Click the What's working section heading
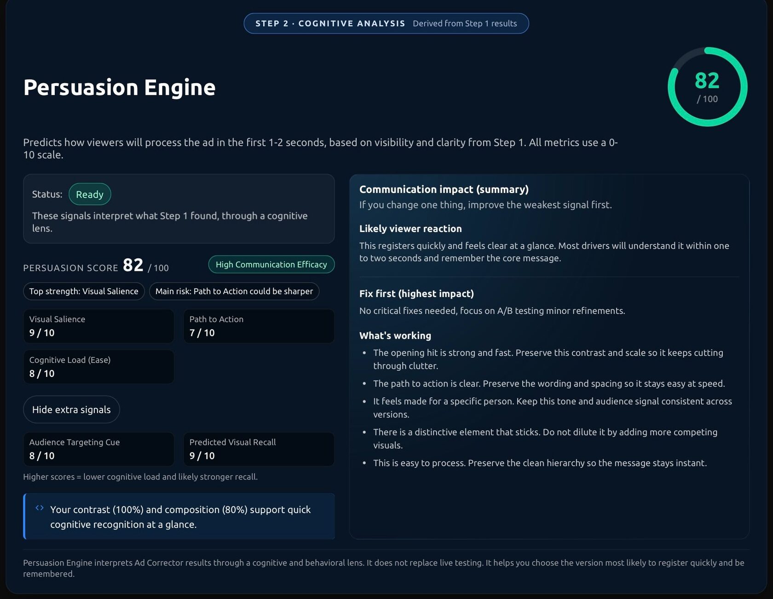Image resolution: width=773 pixels, height=599 pixels. (x=395, y=336)
